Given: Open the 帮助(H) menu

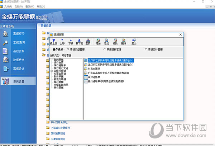Looking at the screenshot, I should coord(41,6).
